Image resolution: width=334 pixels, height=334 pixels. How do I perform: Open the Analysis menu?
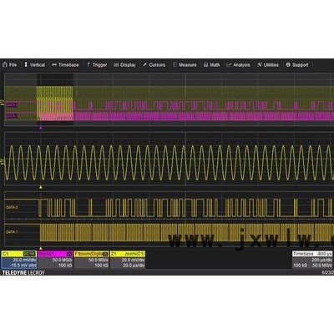(238, 65)
